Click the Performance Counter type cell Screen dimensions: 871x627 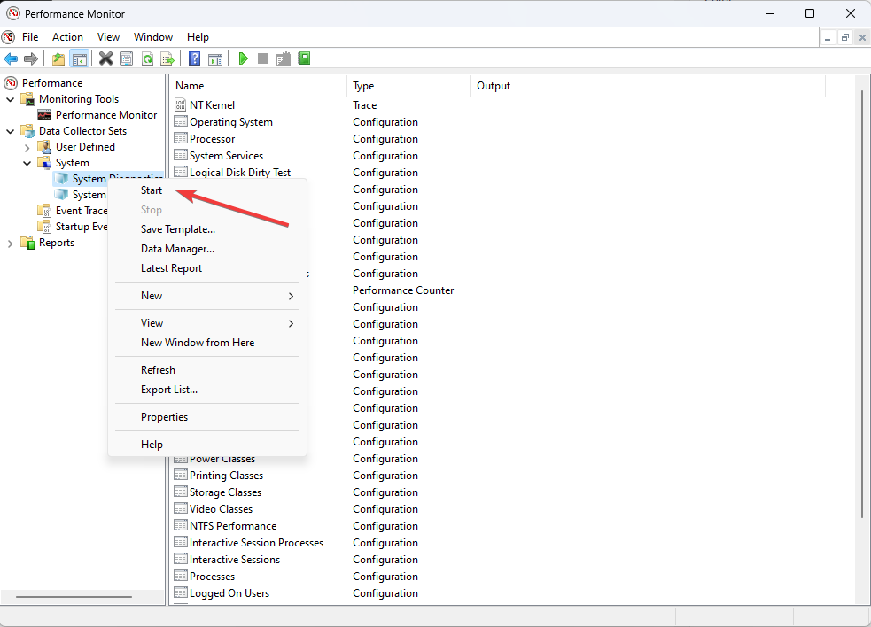pos(403,290)
